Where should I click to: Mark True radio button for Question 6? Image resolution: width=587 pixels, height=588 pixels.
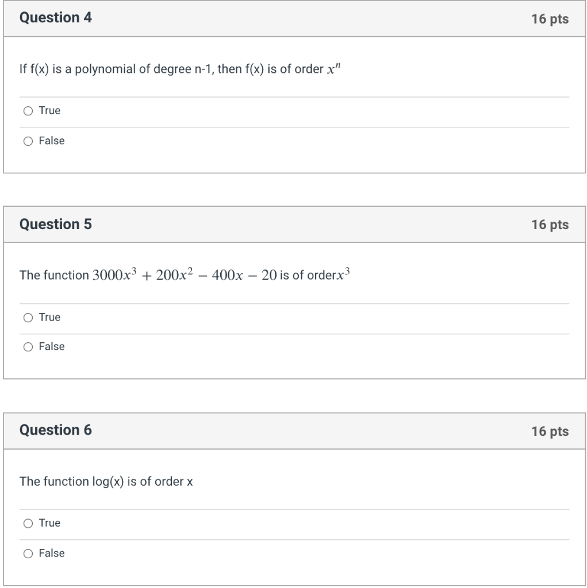pos(28,524)
